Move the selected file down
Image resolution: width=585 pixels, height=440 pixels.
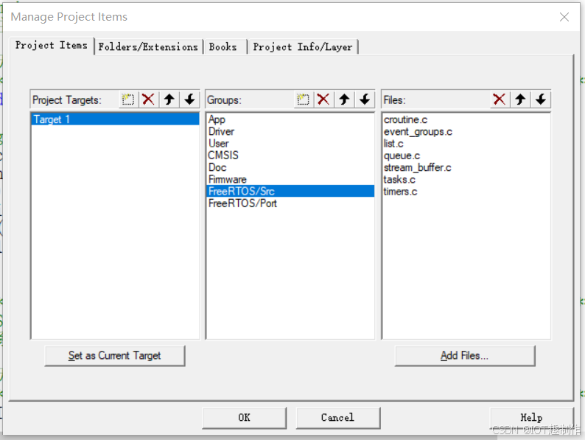[x=541, y=99]
